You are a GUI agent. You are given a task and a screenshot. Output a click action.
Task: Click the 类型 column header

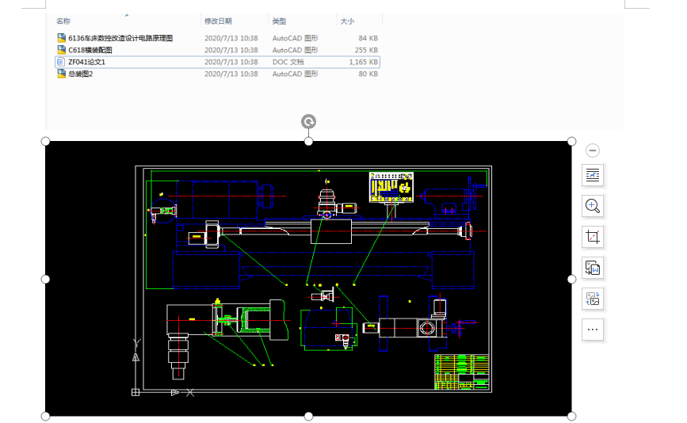tap(279, 21)
